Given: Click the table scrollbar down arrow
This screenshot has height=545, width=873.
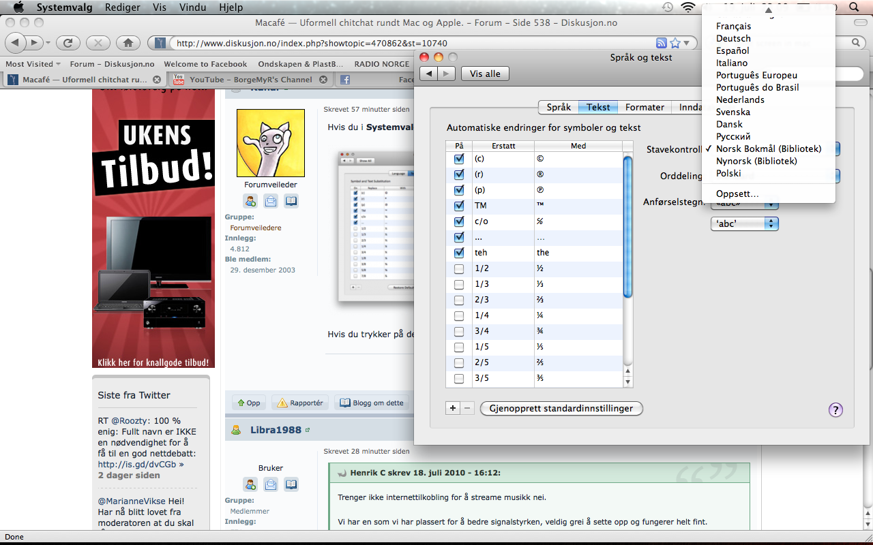Looking at the screenshot, I should click(x=628, y=381).
